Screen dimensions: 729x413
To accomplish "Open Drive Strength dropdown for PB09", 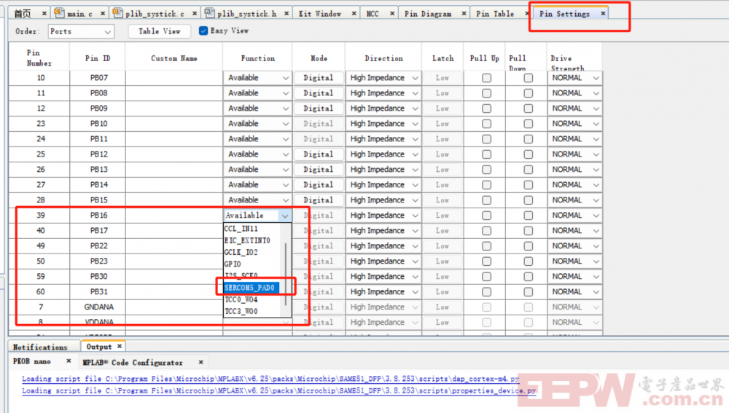I will tap(574, 109).
